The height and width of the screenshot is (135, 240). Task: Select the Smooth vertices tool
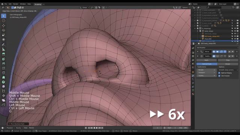(3, 87)
